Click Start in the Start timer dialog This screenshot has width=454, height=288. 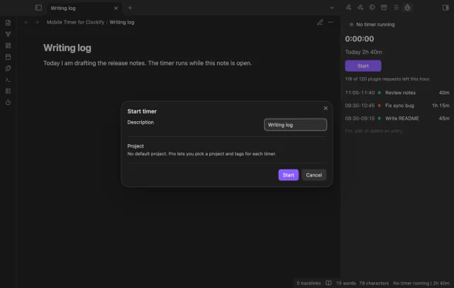(289, 175)
